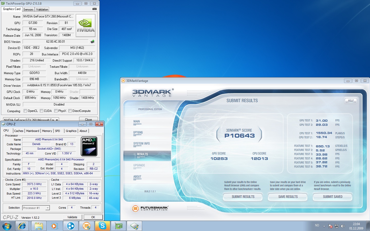Launch Internet Explorer from the taskbar

22,226
